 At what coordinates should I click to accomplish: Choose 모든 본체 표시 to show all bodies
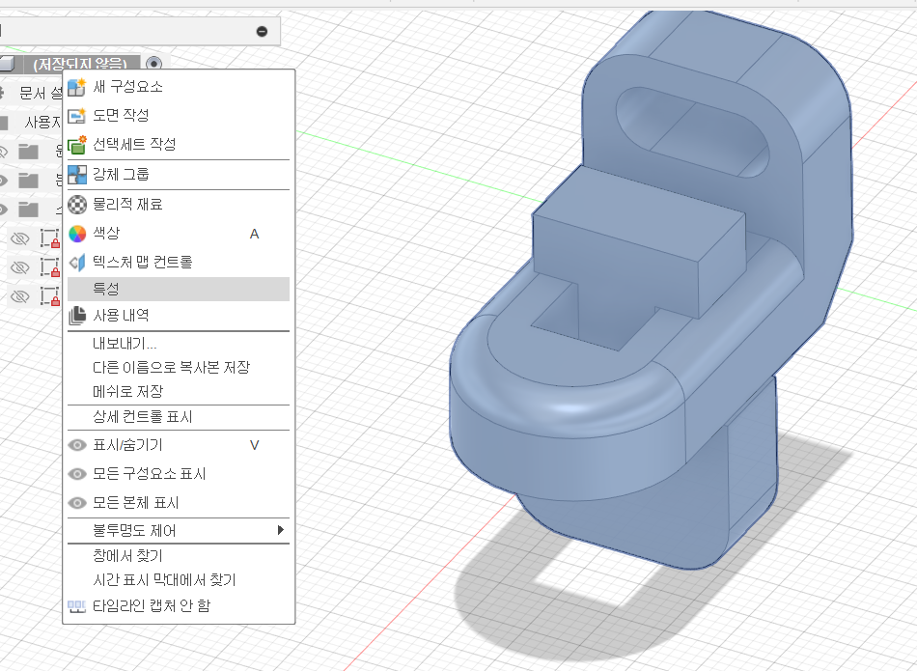(x=179, y=502)
